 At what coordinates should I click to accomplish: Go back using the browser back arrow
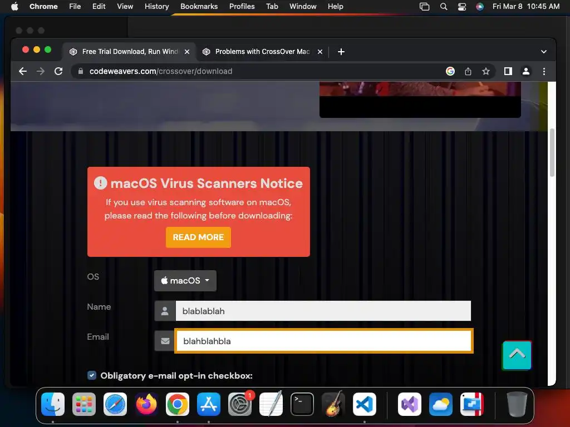(22, 71)
